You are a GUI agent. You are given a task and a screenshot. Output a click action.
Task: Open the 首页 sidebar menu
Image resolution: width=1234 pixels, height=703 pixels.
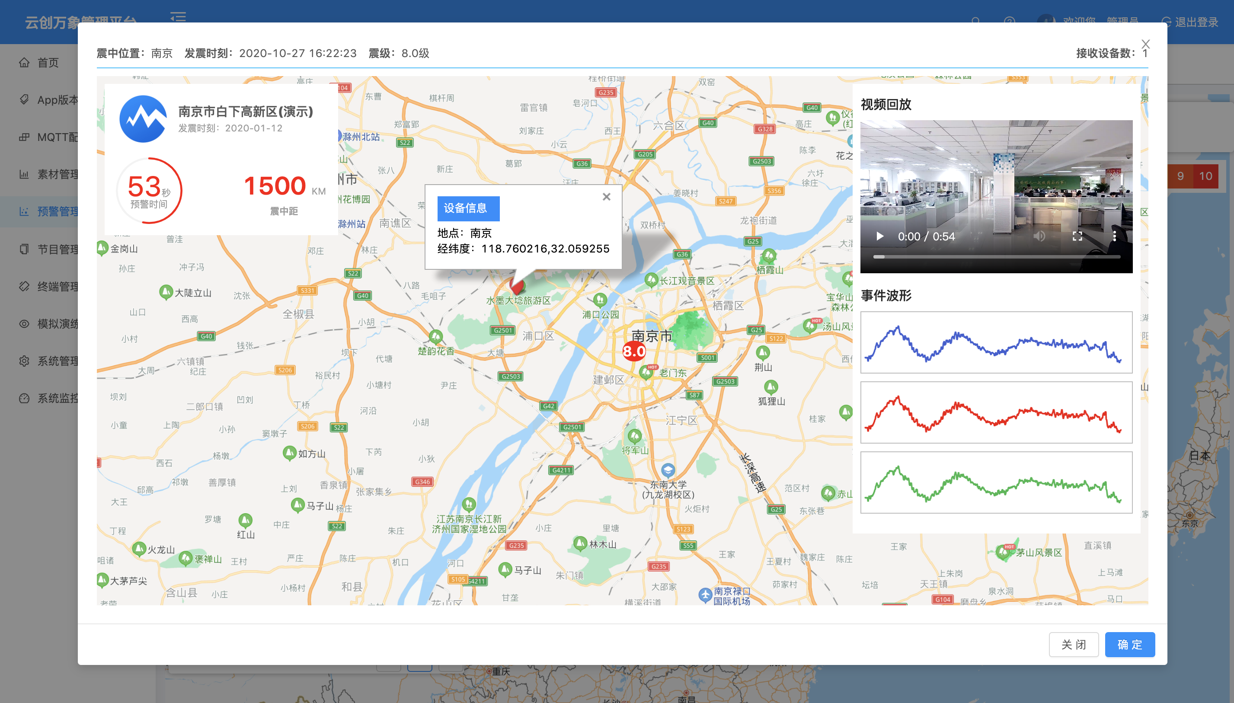tap(47, 63)
